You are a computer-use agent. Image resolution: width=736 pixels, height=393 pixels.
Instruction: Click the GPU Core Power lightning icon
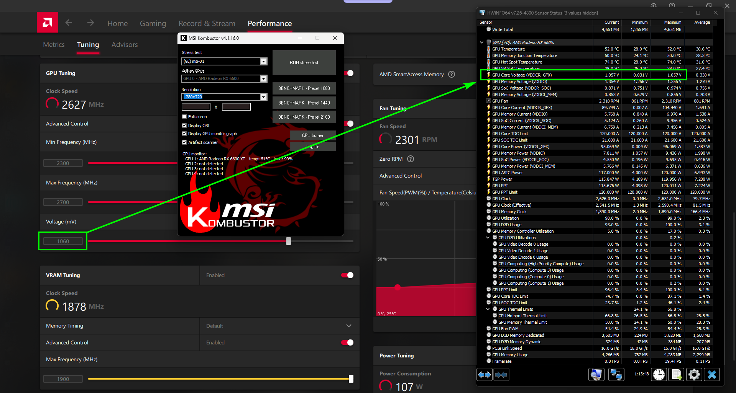point(489,147)
